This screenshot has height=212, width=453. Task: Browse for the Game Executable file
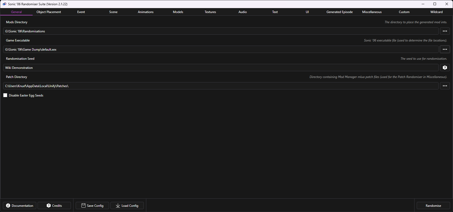click(445, 49)
